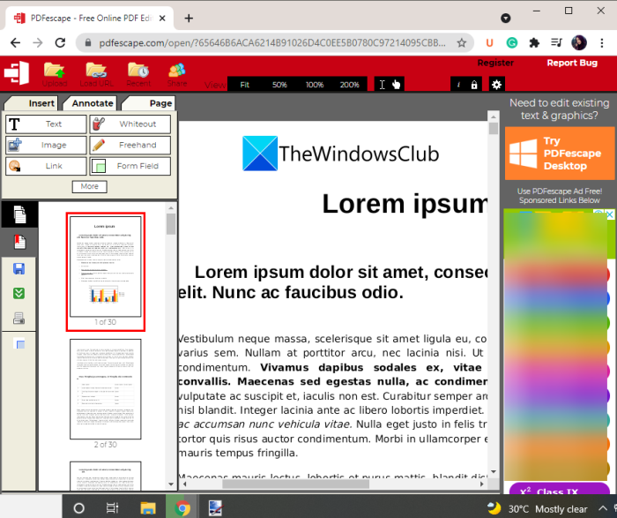Switch to the Page tab

click(x=149, y=103)
